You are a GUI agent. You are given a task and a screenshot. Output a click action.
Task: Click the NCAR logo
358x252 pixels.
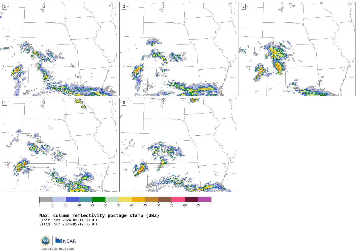(65, 241)
